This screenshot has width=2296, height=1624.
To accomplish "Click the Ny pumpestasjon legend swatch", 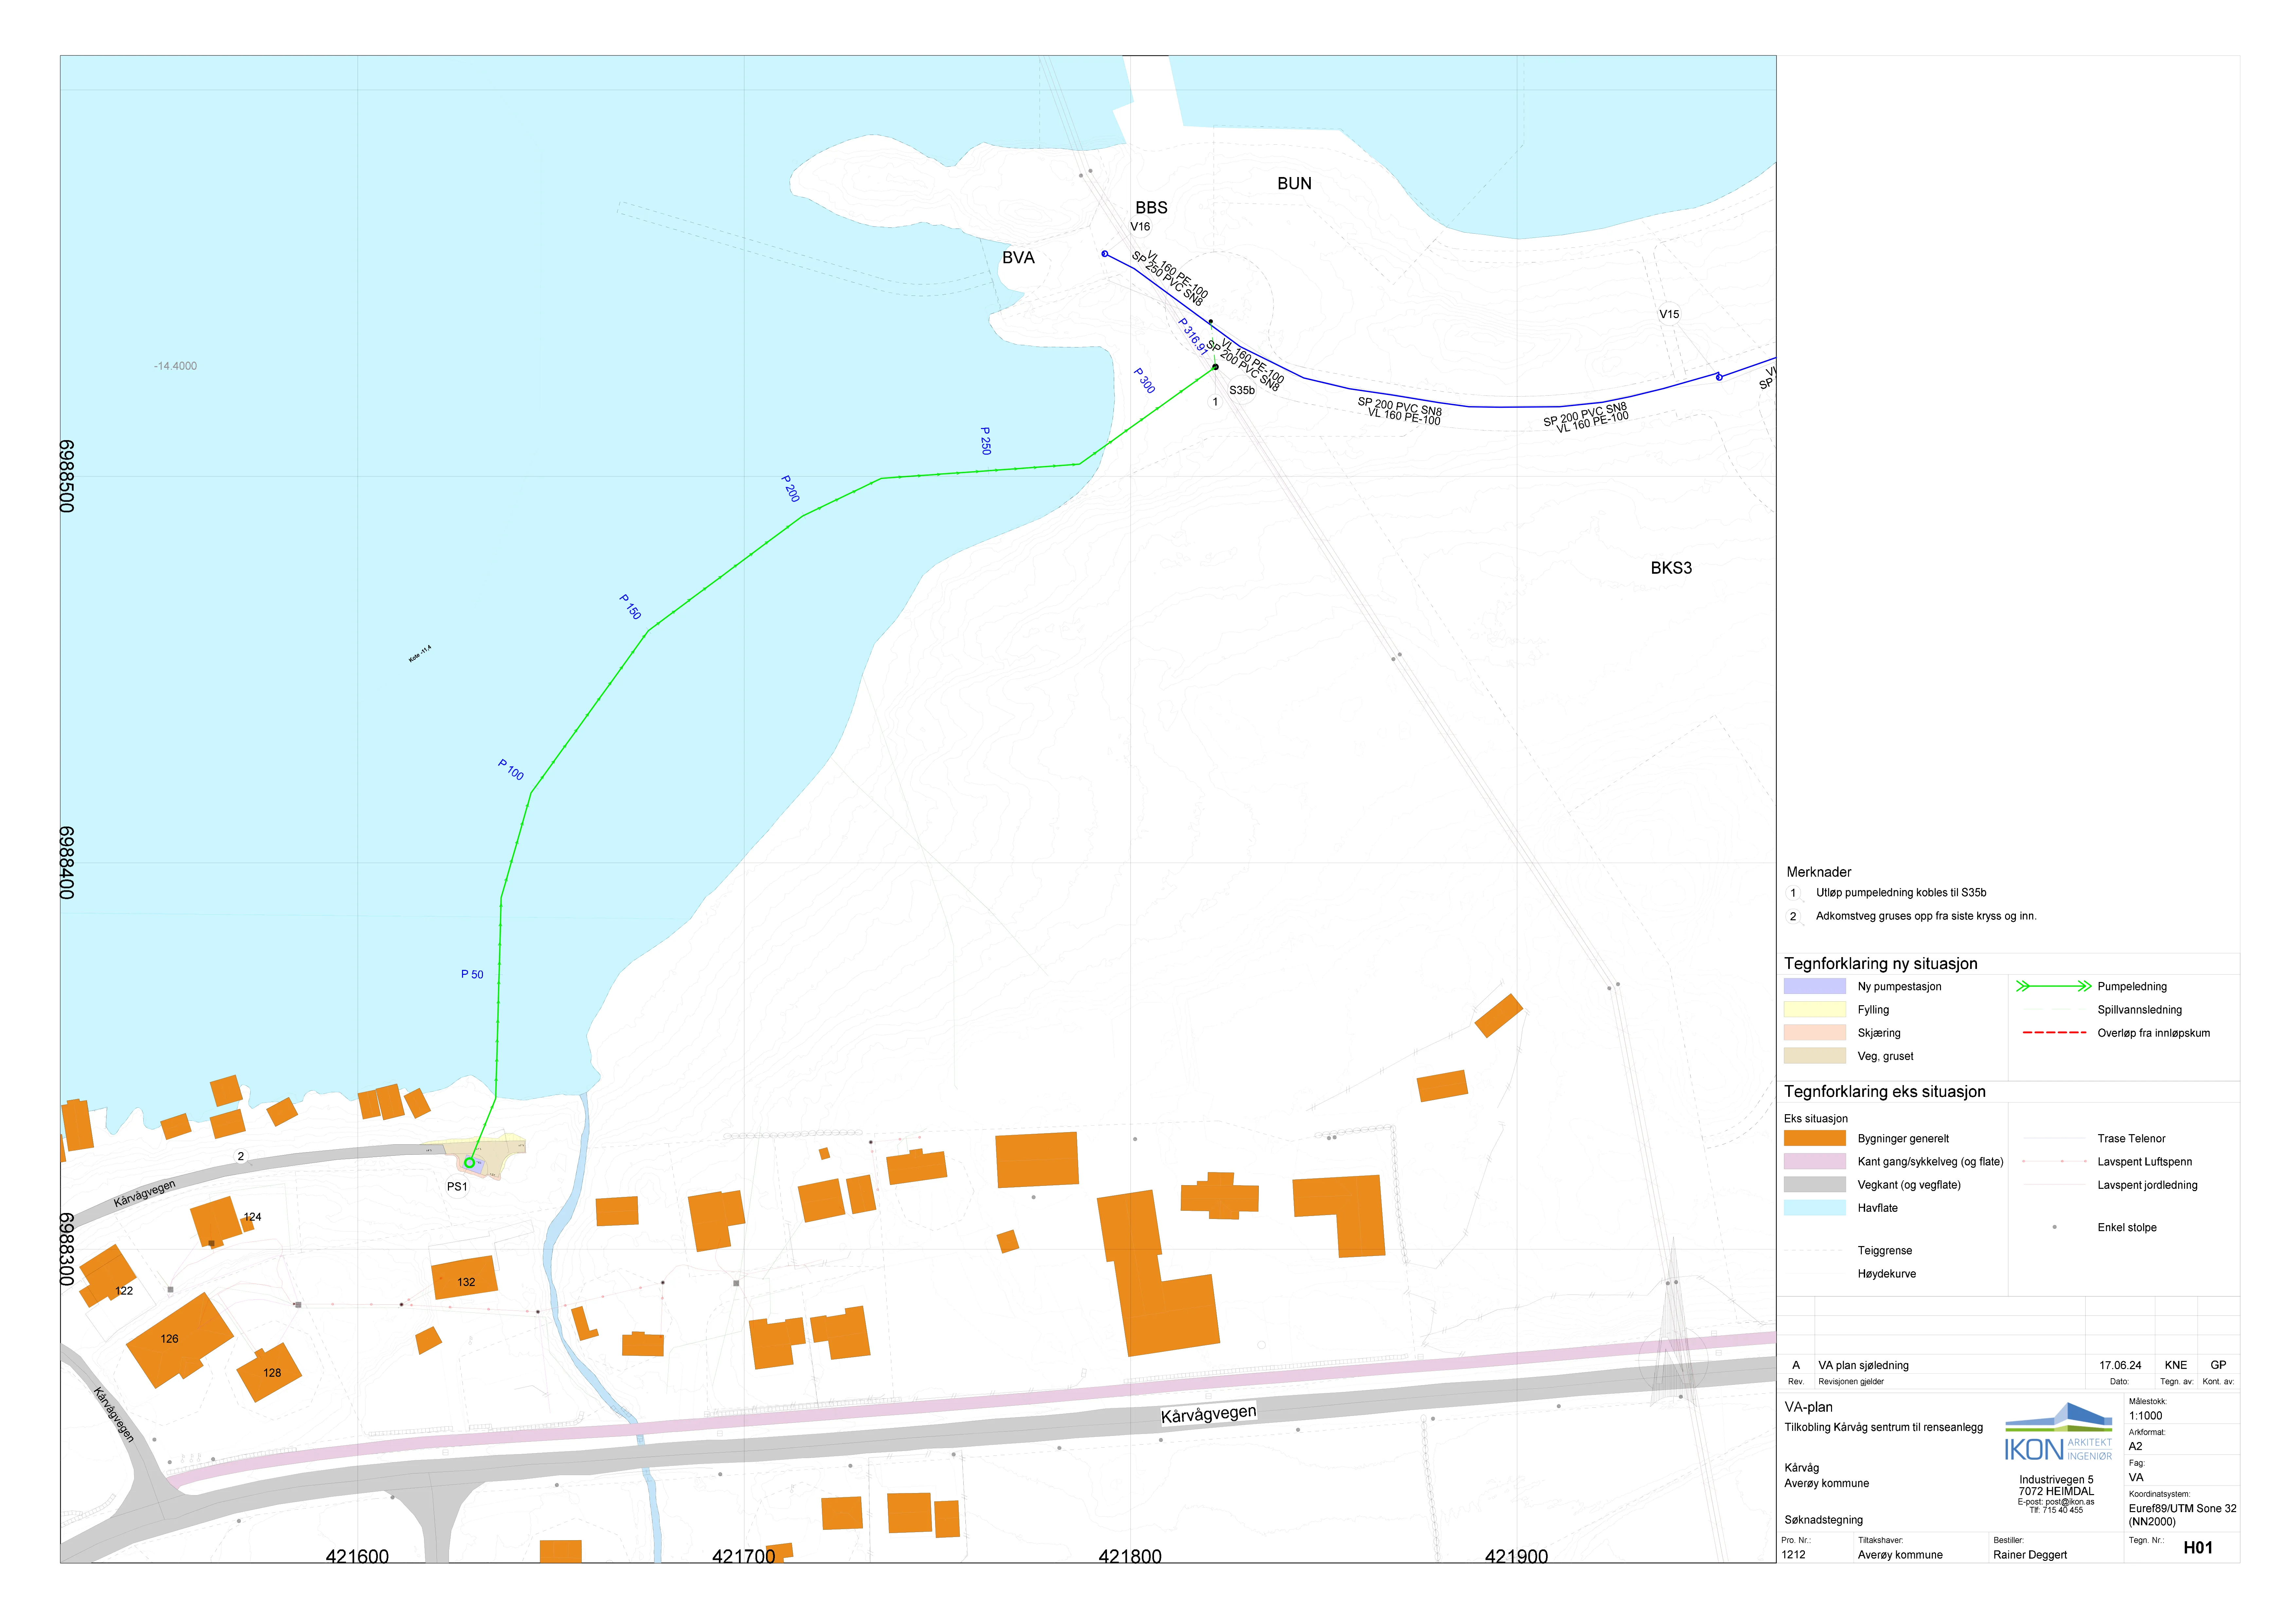I will [x=1814, y=986].
